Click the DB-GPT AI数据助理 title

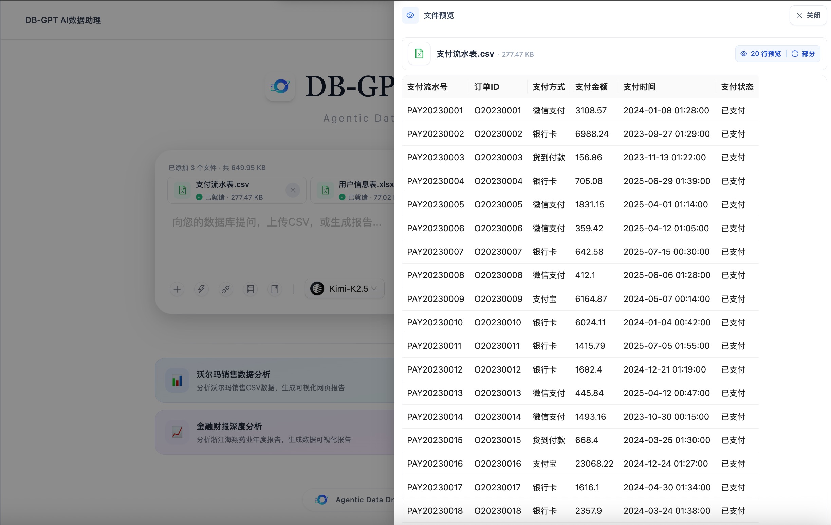coord(63,20)
